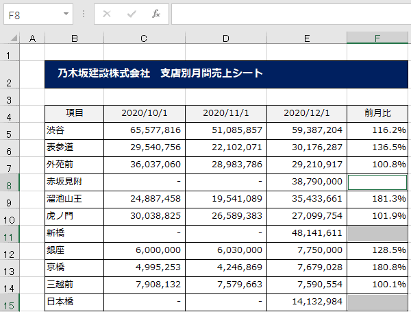Click the 2020/12/1 header cell
The image size is (411, 312).
(x=307, y=114)
